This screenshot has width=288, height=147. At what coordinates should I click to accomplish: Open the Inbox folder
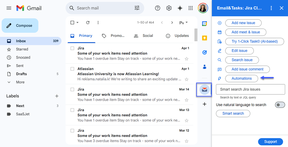pyautogui.click(x=31, y=41)
